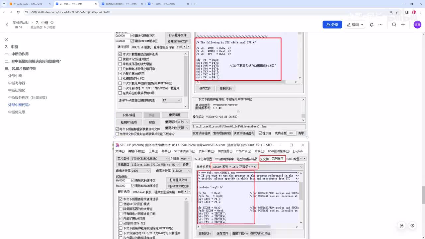Open the notifications bell
Viewport: 425px width, 239px height.
[372, 25]
